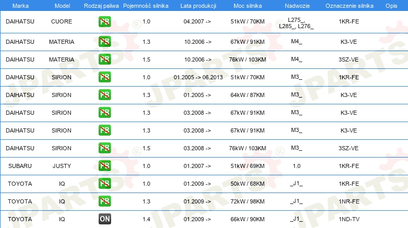
Task: Click engine code 1ND-TV
Action: click(x=349, y=219)
